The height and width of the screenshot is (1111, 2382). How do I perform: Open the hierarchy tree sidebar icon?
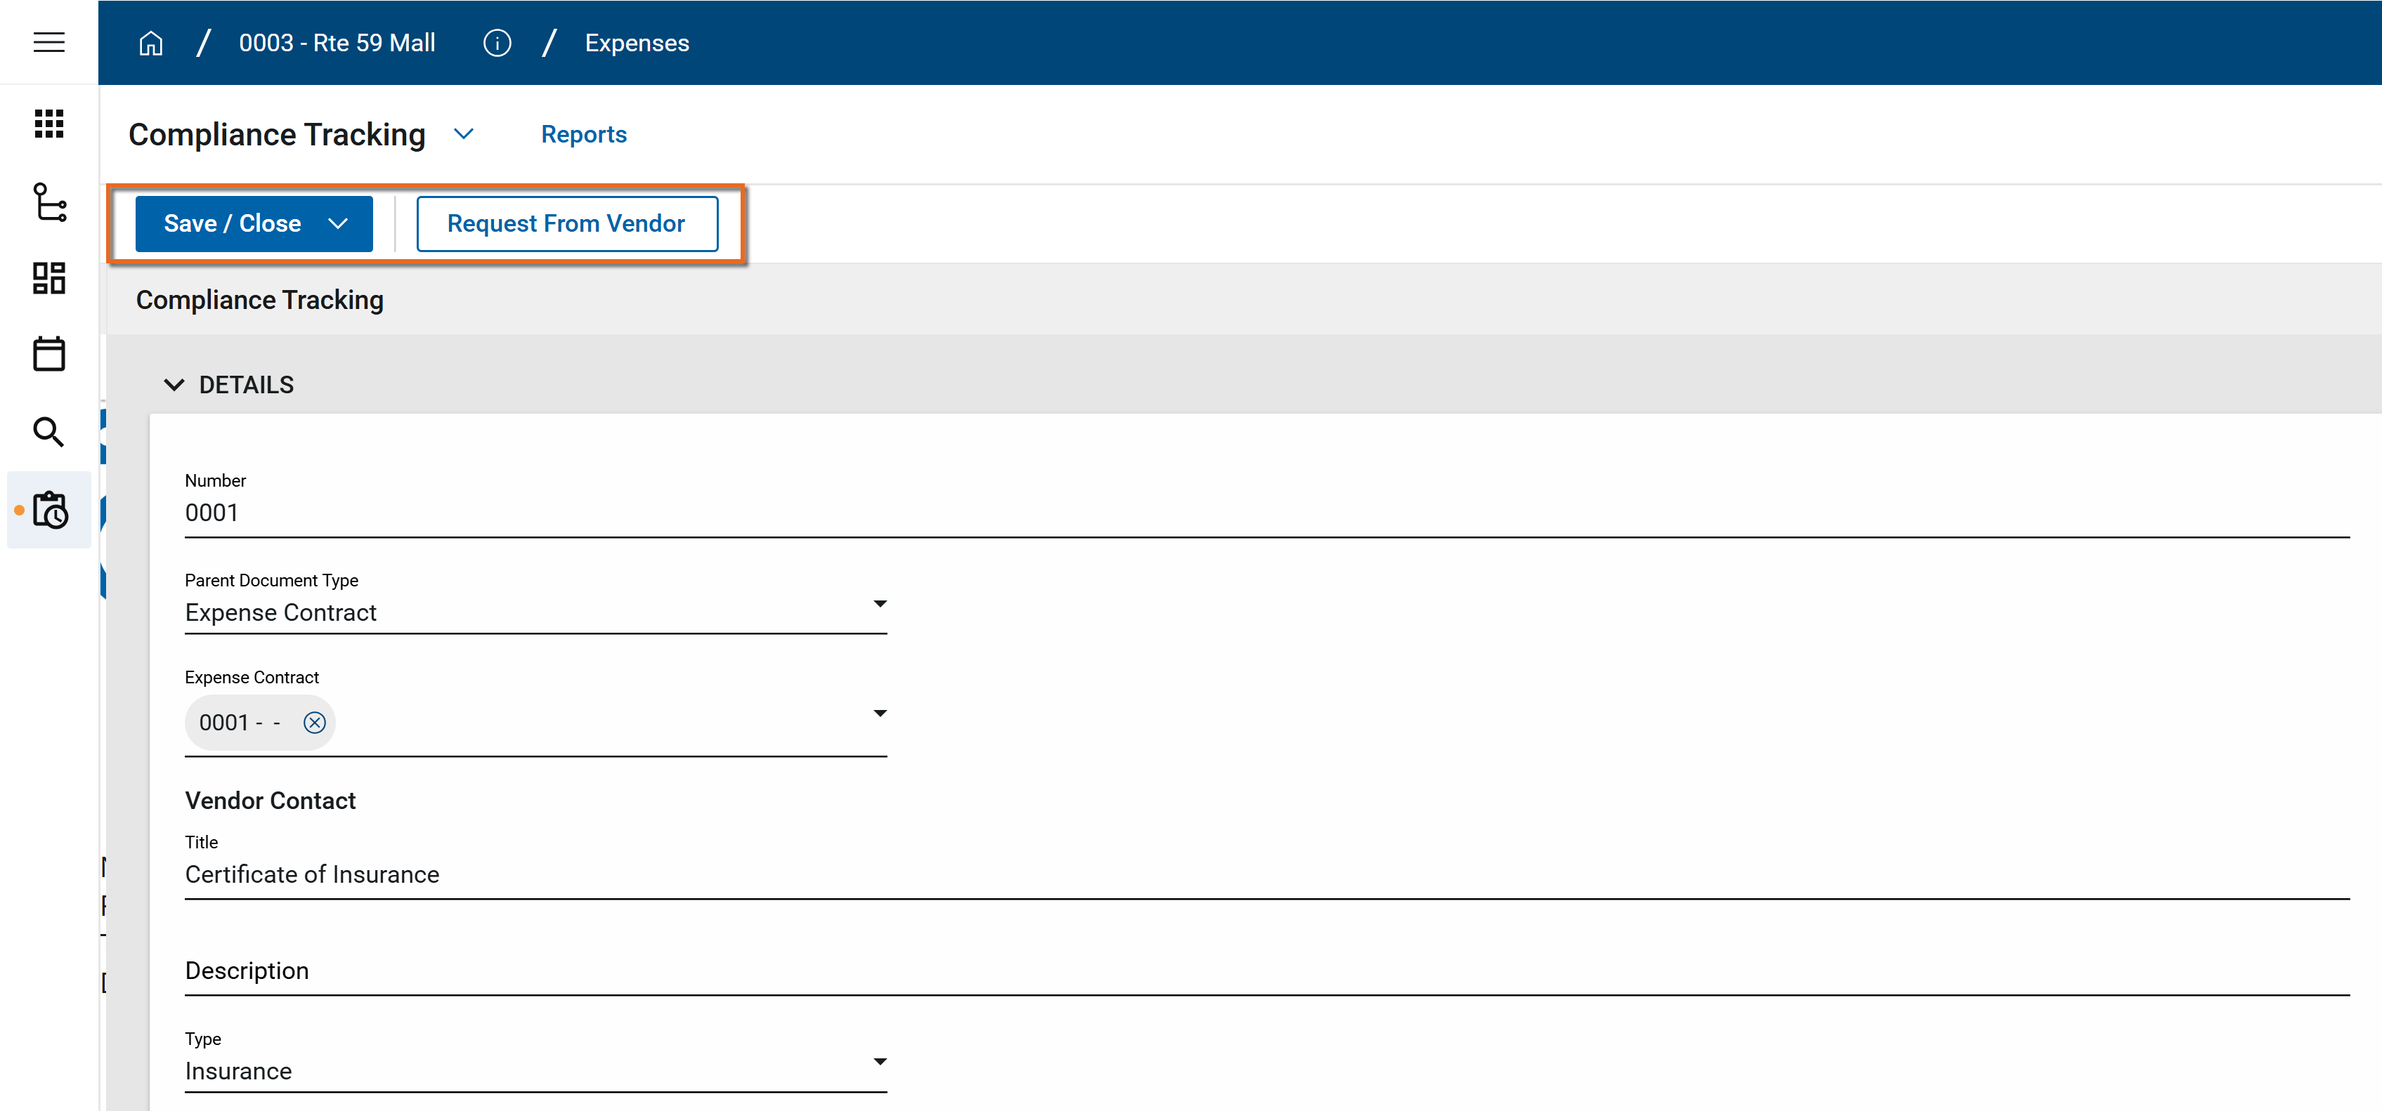point(49,202)
